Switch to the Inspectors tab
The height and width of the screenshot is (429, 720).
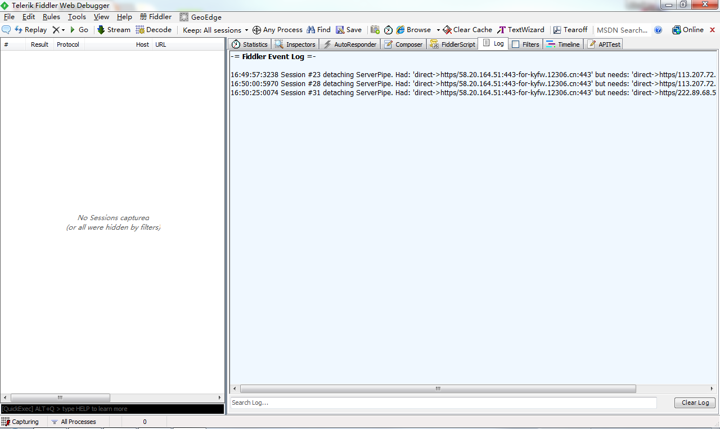coord(295,44)
